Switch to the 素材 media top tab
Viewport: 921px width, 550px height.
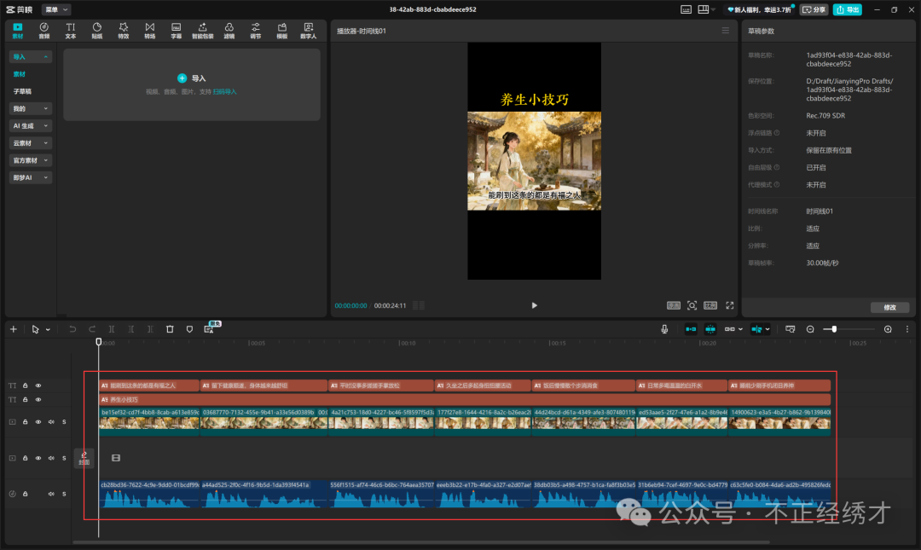pyautogui.click(x=18, y=31)
